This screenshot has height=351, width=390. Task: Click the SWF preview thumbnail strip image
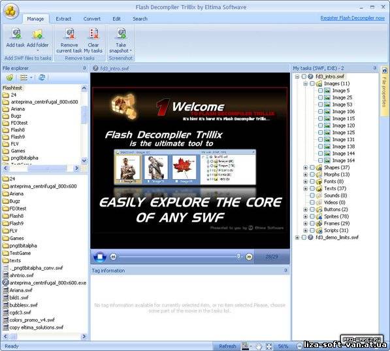tap(185, 167)
